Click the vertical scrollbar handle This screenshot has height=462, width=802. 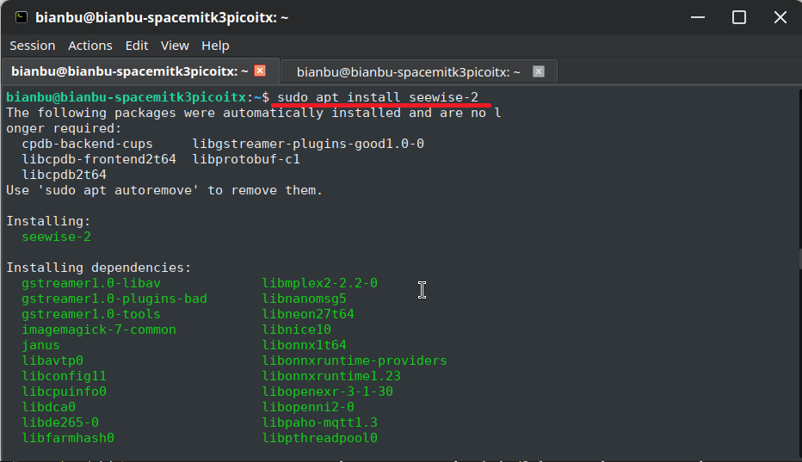click(x=799, y=259)
